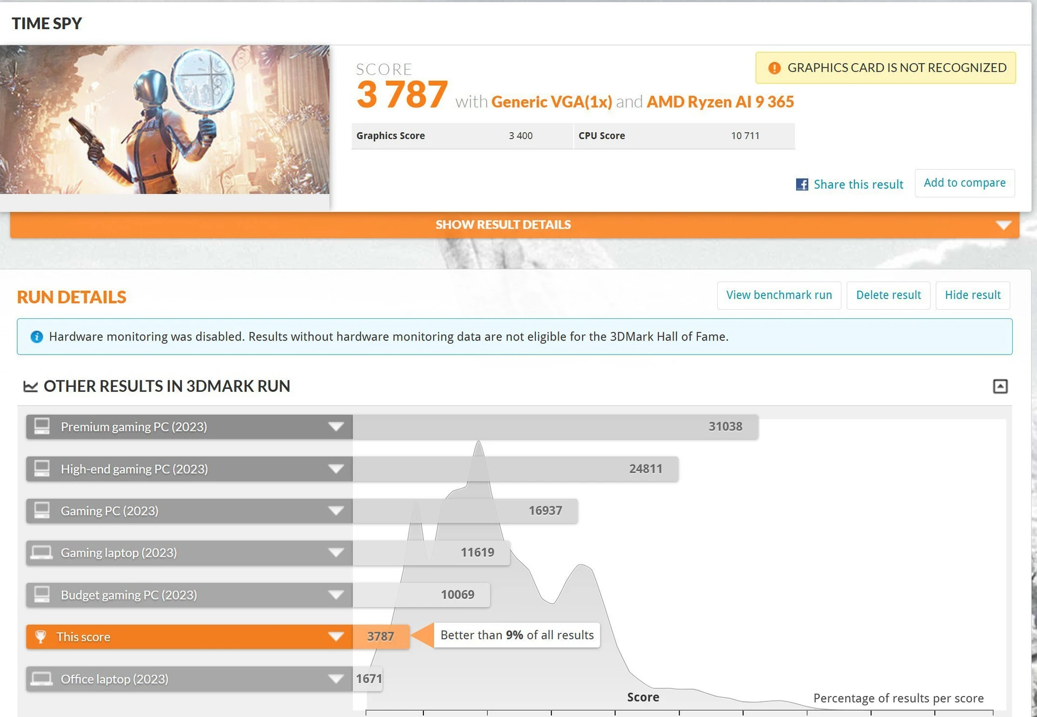Click the Facebook icon beside Share this result
This screenshot has width=1037, height=717.
click(802, 185)
